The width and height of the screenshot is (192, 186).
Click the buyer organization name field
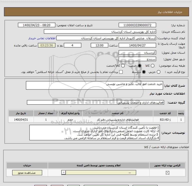(x=100, y=32)
